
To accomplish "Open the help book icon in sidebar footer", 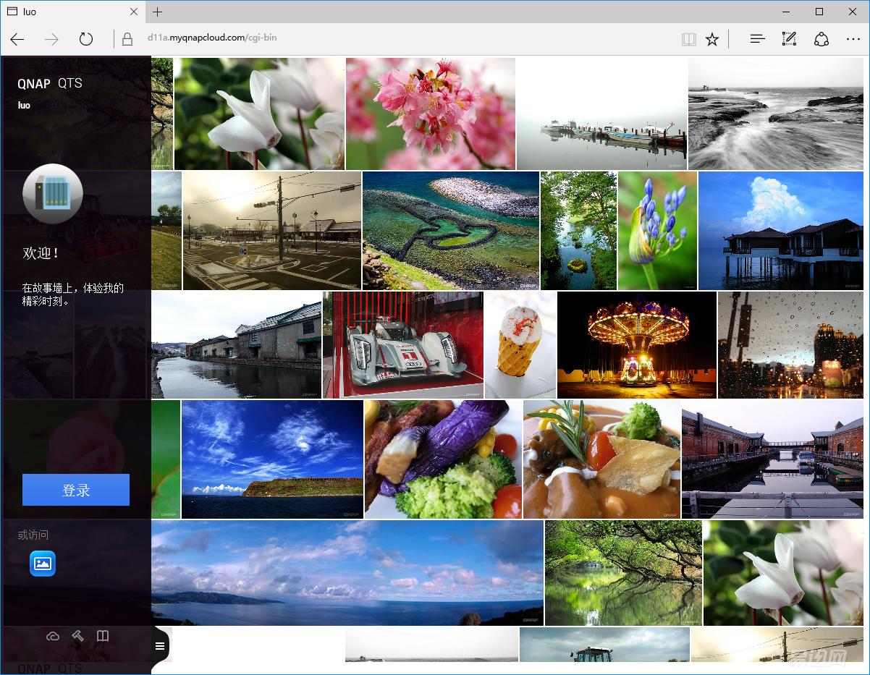I will tap(103, 636).
